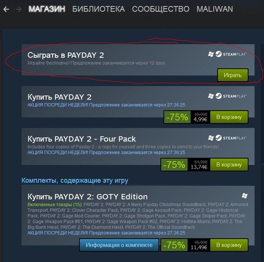Add PAYDAY 2 for 4,99€ to cart
This screenshot has width=264, height=262.
(229, 117)
